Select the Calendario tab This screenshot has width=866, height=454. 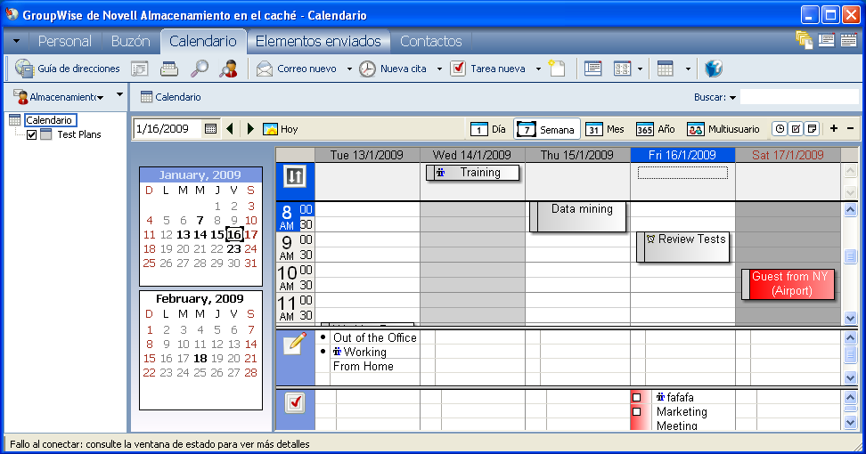[203, 41]
